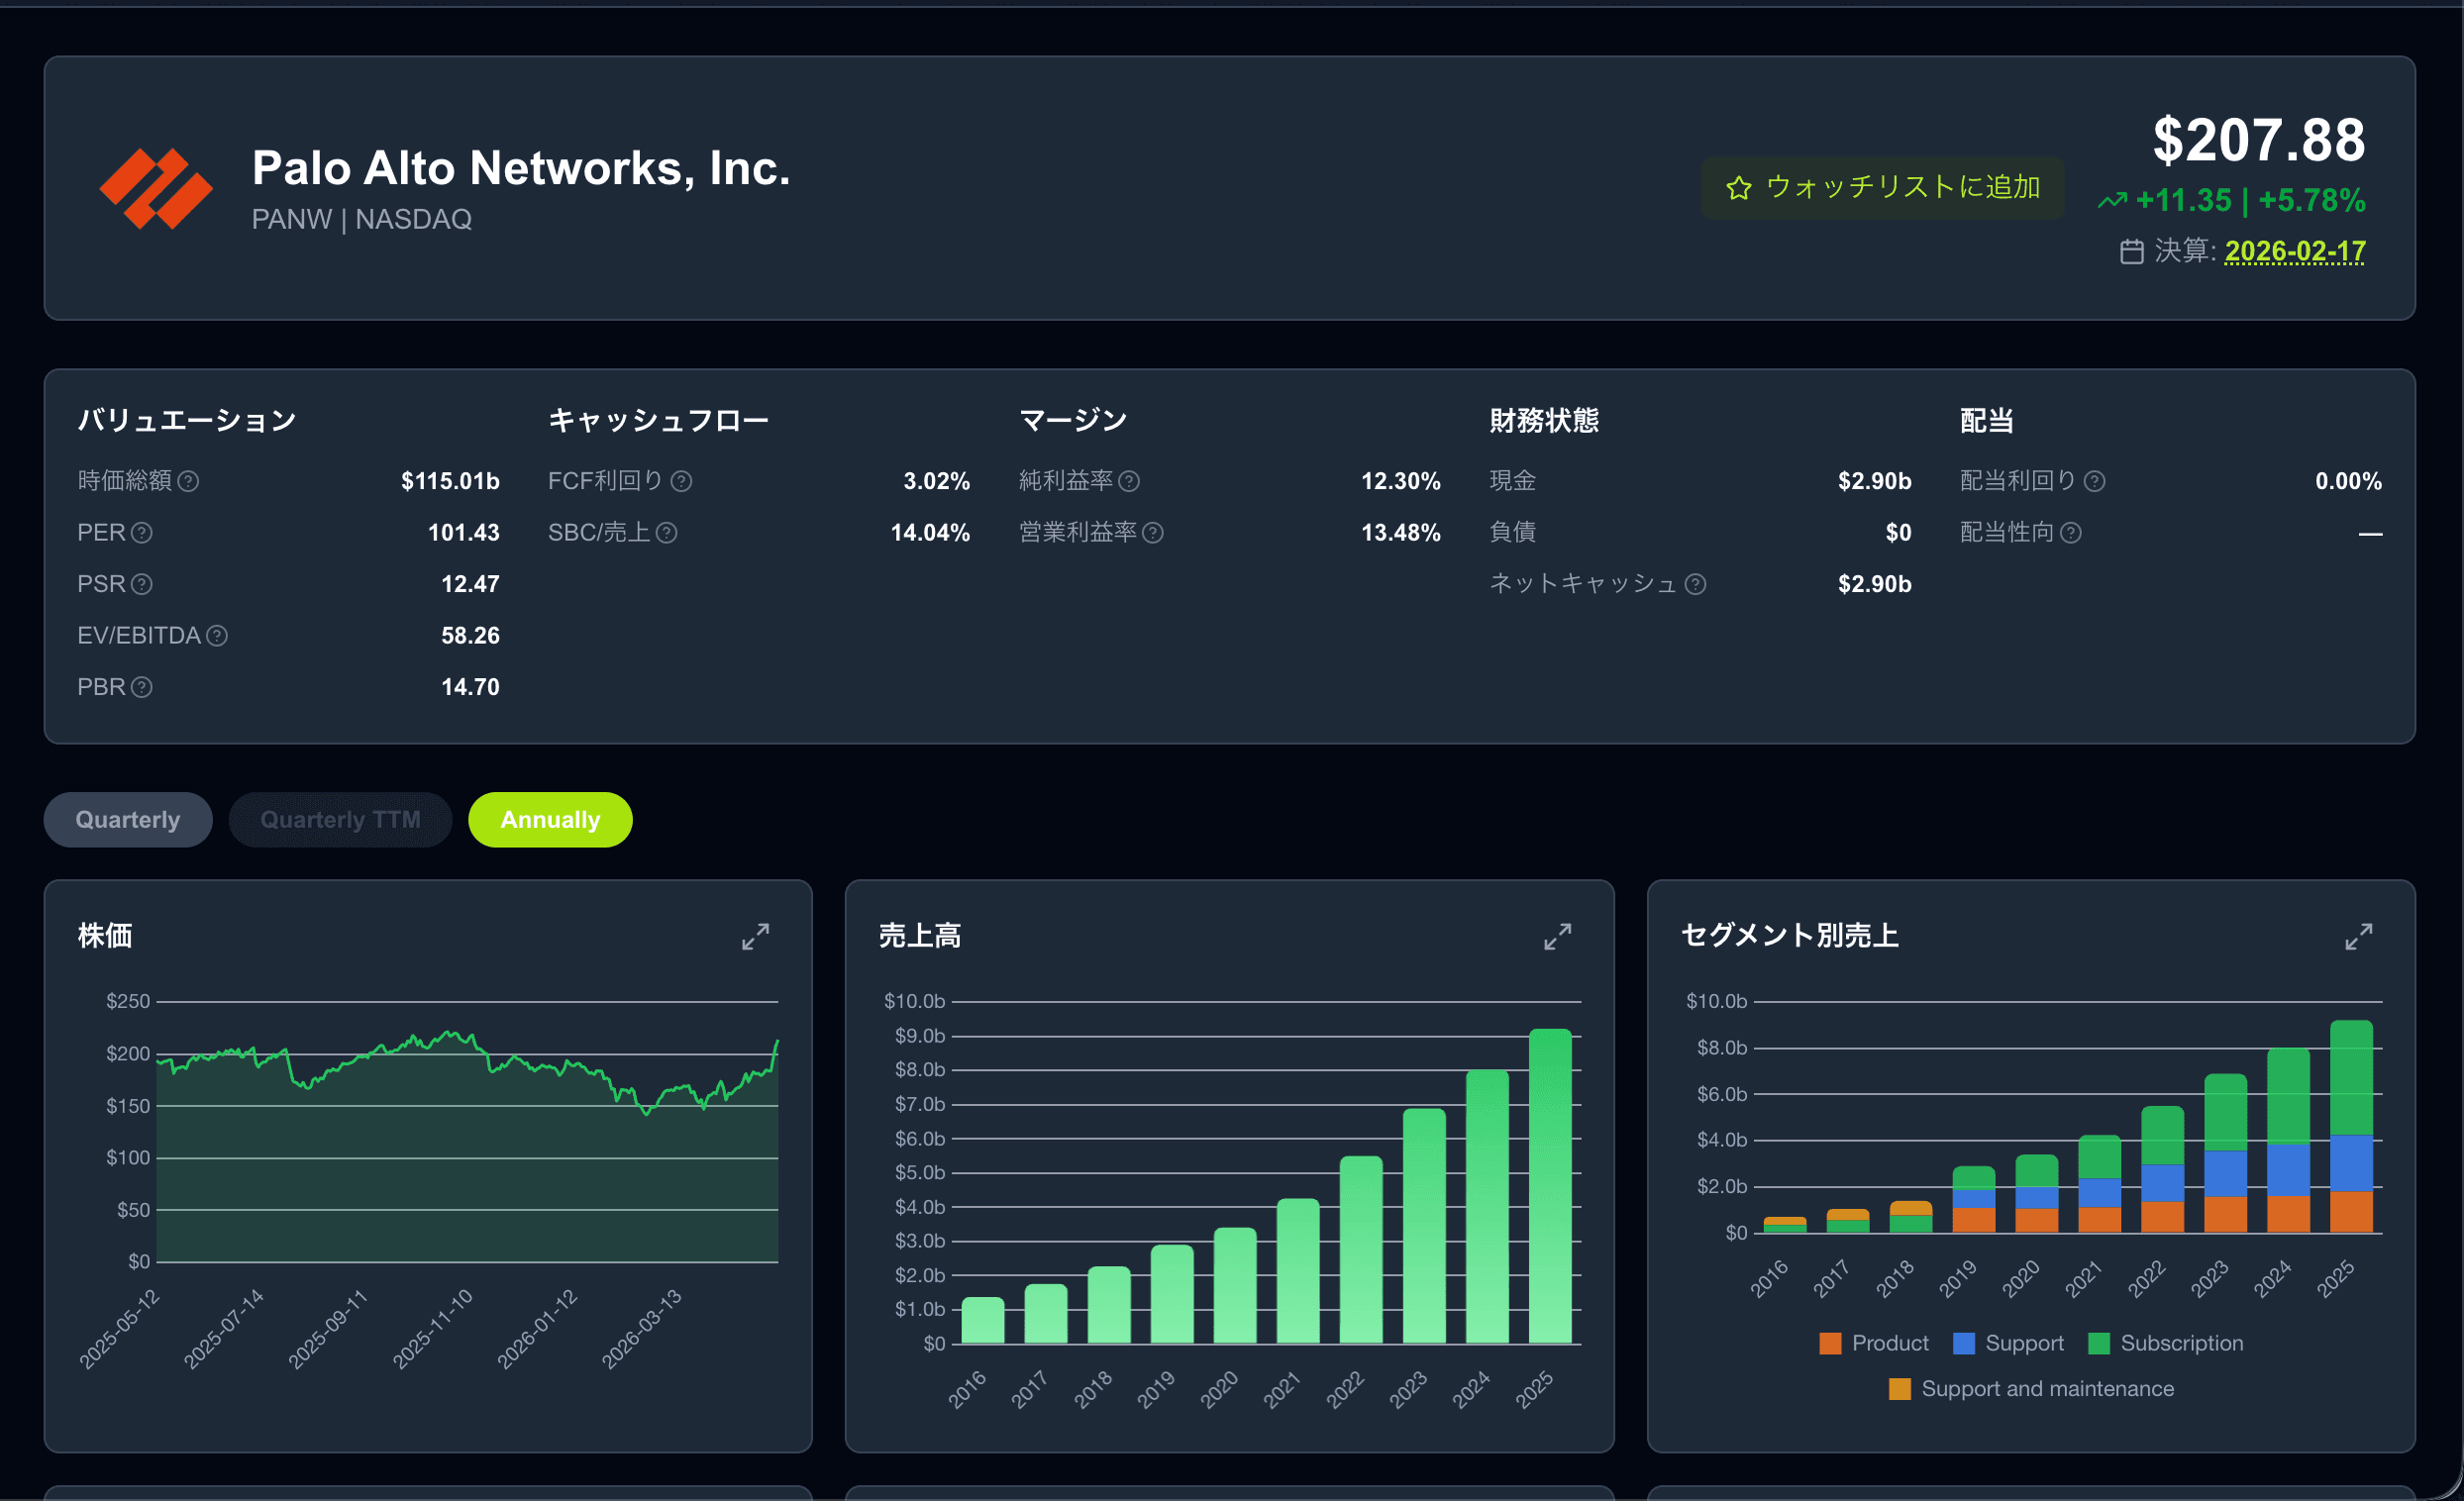
Task: Show the FCF利回り help icon
Action: [x=681, y=481]
